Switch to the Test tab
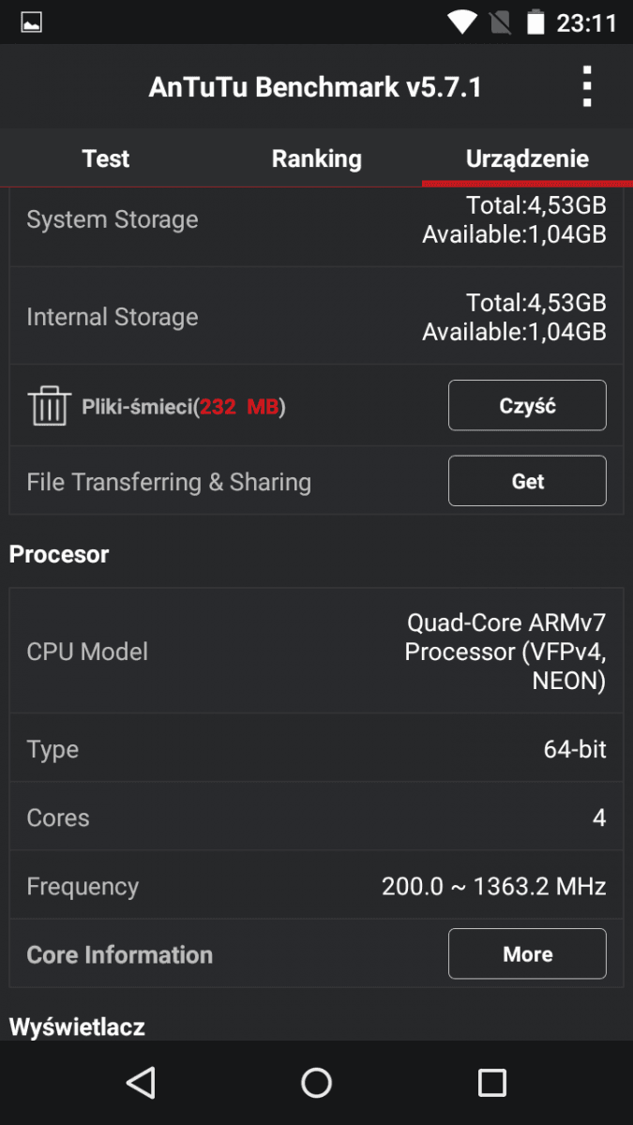Screen dimensions: 633x1125 (x=106, y=158)
